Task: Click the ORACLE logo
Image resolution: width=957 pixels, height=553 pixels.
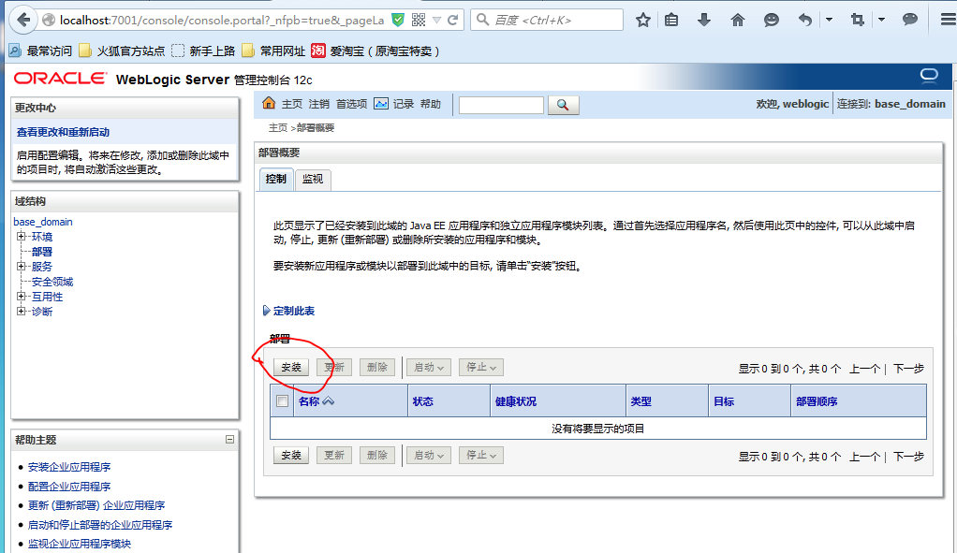Action: pos(60,78)
